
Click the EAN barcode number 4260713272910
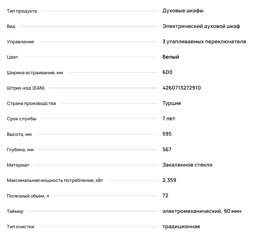tap(182, 88)
